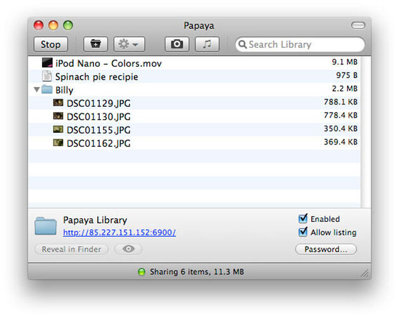
Task: Click the camera photos icon
Action: tap(177, 45)
